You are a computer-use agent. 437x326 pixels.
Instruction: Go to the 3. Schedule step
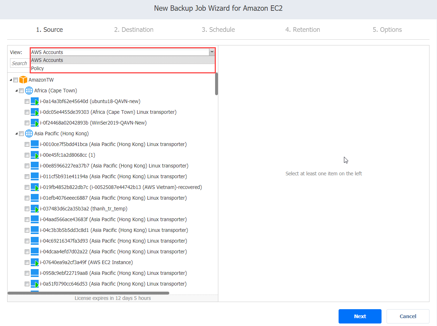[218, 30]
